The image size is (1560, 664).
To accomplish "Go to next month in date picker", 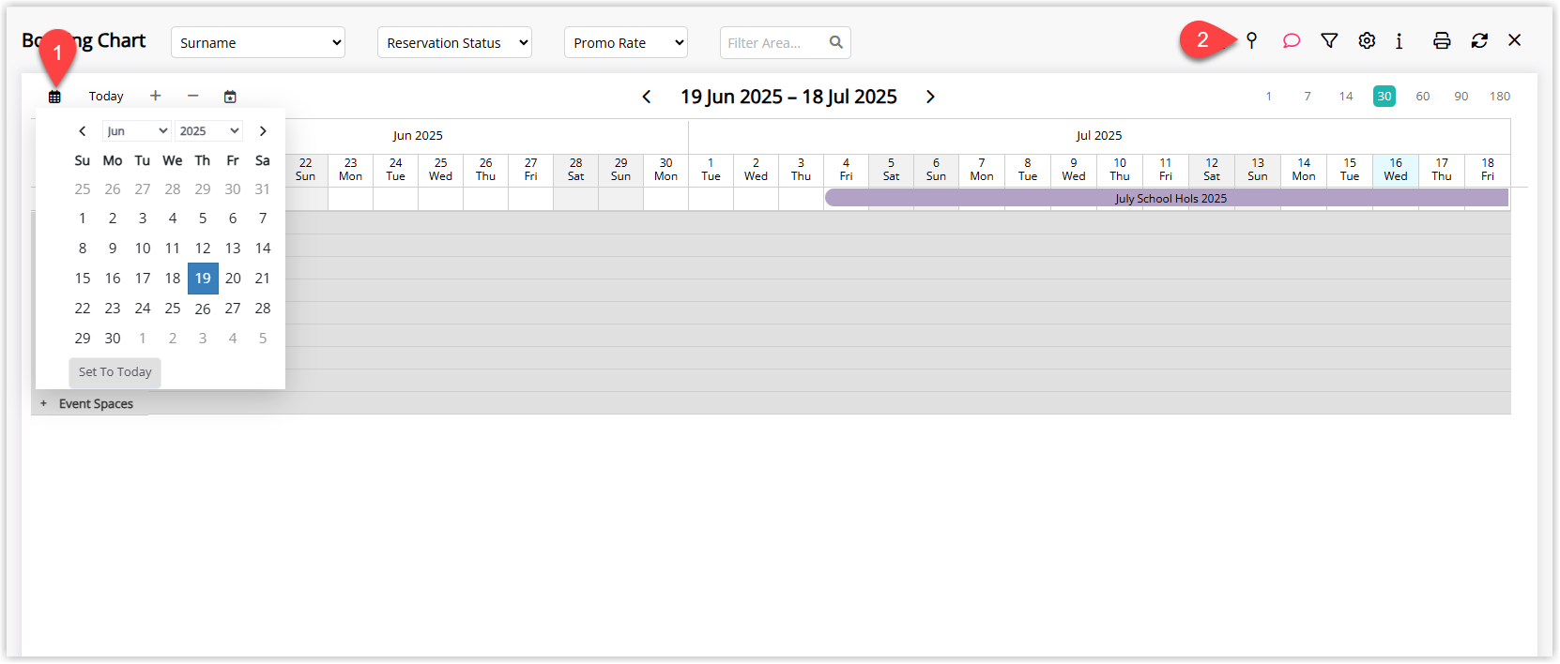I will pos(263,131).
